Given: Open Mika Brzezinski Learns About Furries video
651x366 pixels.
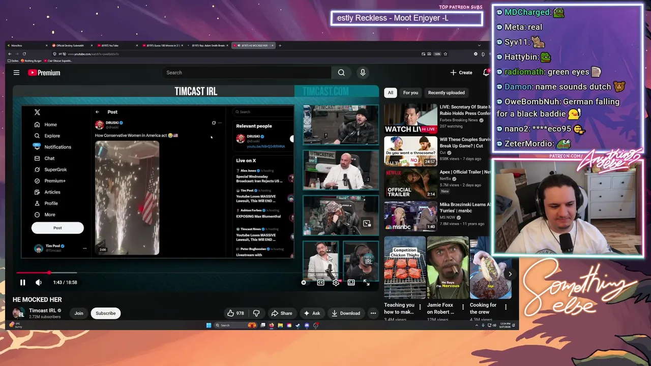Looking at the screenshot, I should (410, 216).
